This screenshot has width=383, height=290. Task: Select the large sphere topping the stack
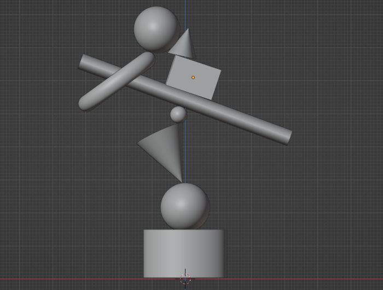point(155,29)
